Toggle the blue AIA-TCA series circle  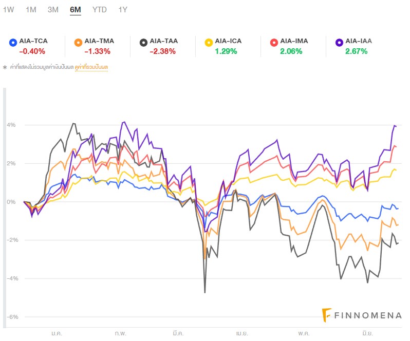tap(13, 42)
